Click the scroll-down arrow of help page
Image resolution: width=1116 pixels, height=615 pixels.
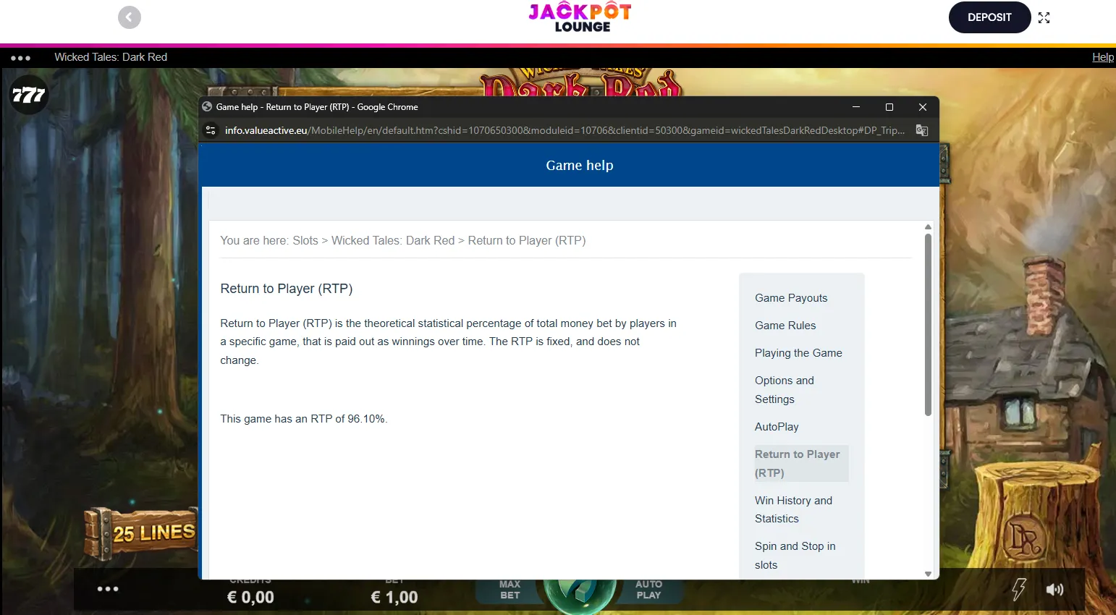pyautogui.click(x=928, y=574)
